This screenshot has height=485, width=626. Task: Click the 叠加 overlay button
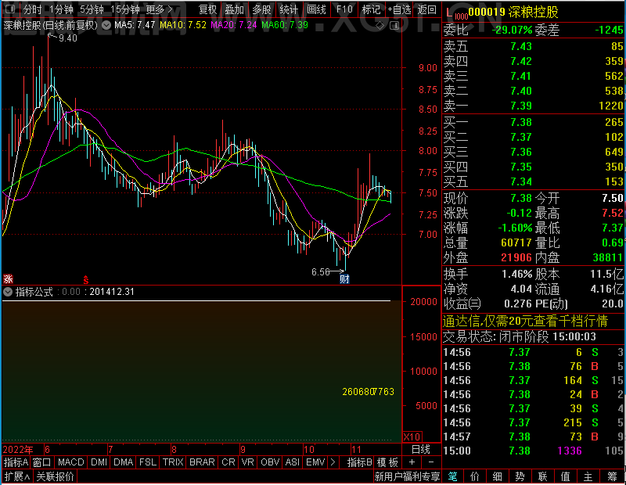[234, 9]
